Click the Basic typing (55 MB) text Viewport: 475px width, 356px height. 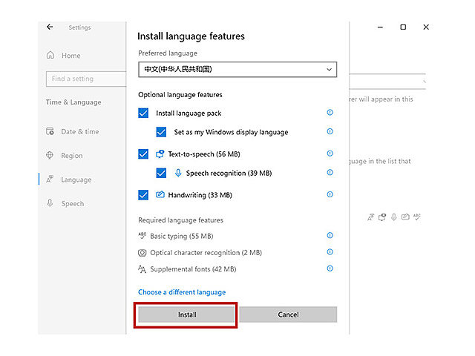[182, 236]
